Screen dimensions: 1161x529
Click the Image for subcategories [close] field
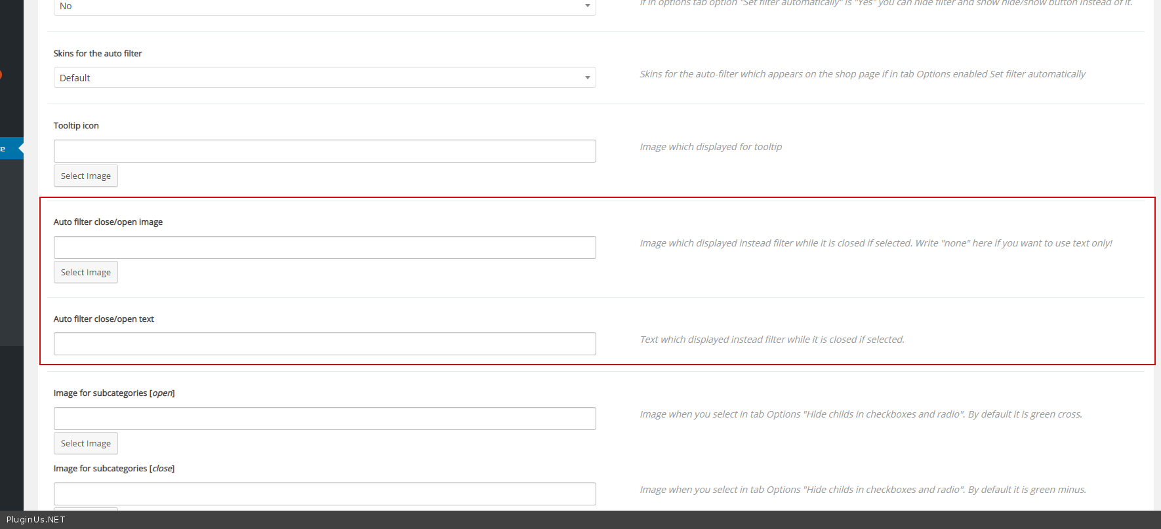[325, 494]
